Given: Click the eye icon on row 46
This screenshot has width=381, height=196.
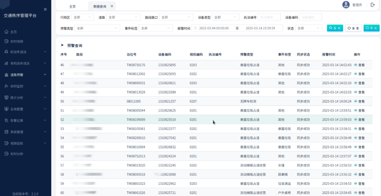Looking at the screenshot, I should click(x=355, y=65).
